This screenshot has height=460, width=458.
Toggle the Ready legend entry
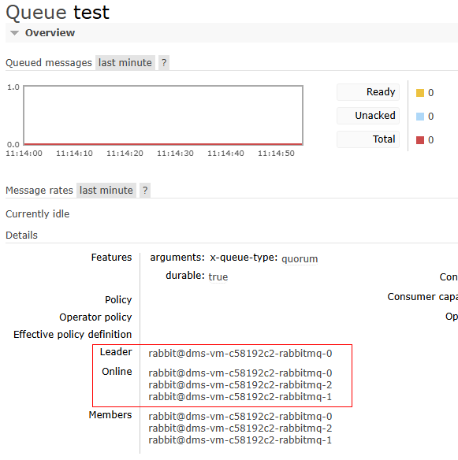pyautogui.click(x=368, y=92)
